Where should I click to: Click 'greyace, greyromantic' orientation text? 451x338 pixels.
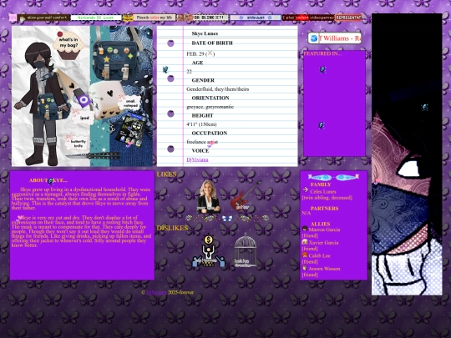(210, 107)
